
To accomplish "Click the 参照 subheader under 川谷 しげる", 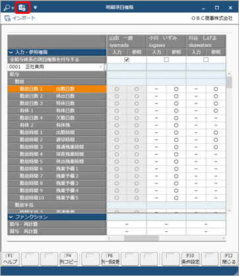I will [x=216, y=52].
